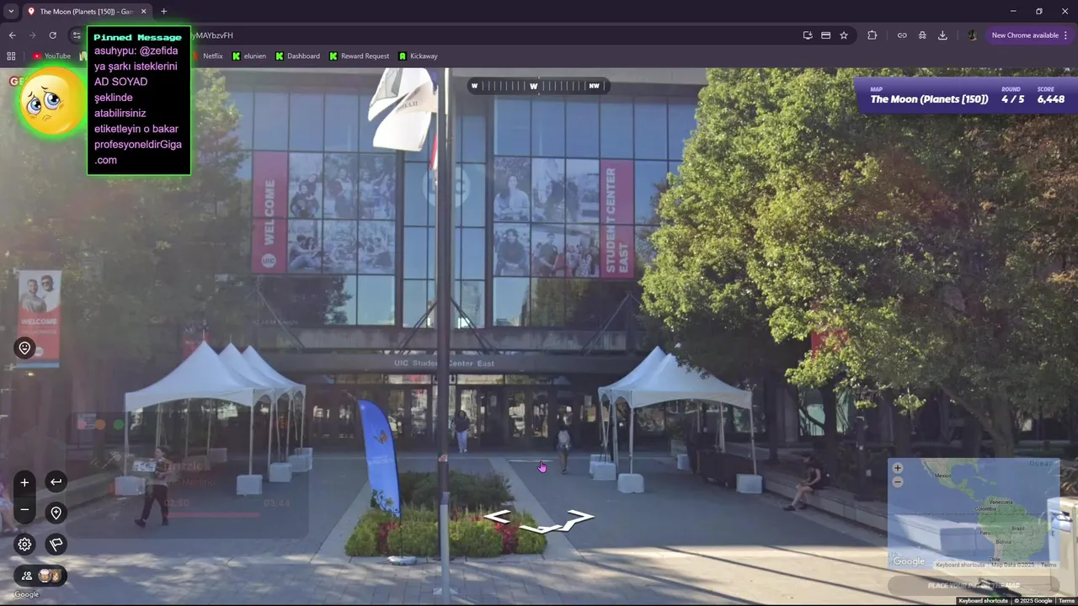The height and width of the screenshot is (606, 1078).
Task: Open the Dashboard bookmark
Action: click(x=298, y=56)
